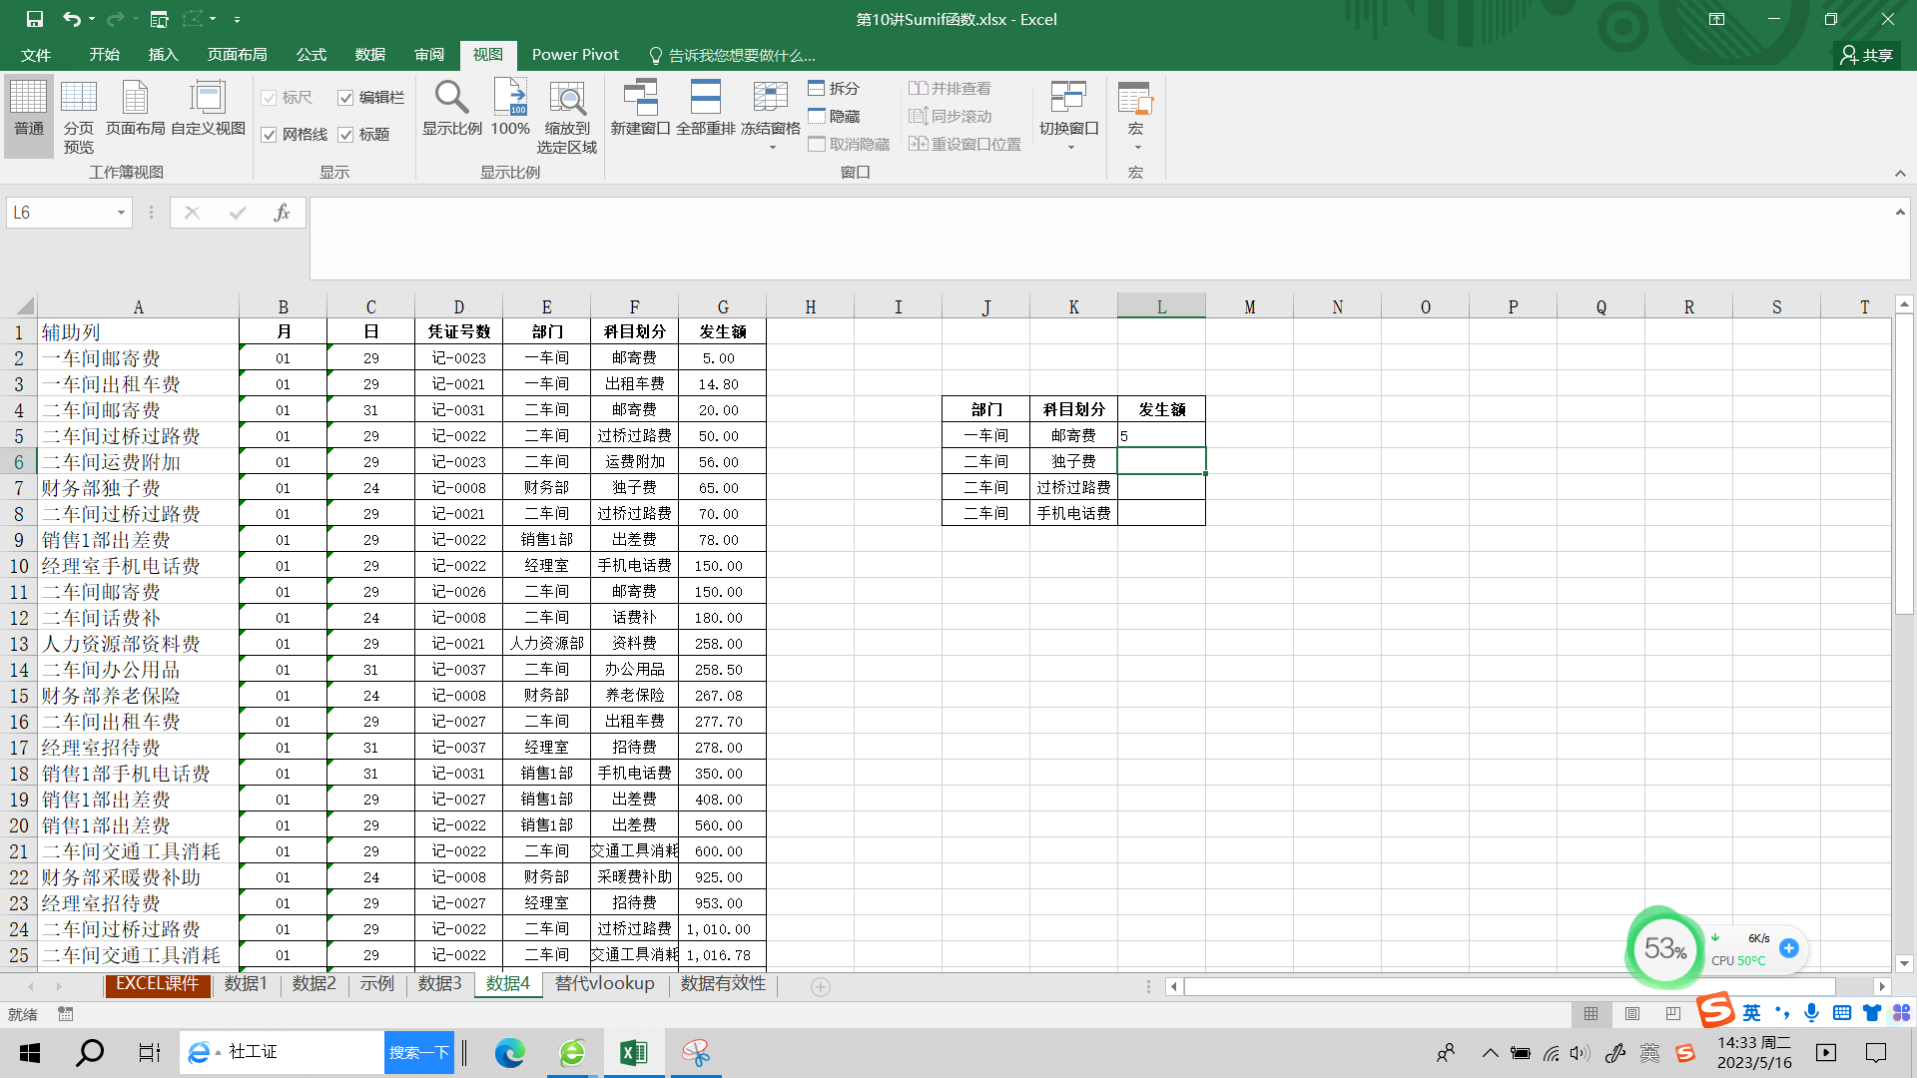Image resolution: width=1917 pixels, height=1078 pixels.
Task: Click Page Break Preview icon in status bar
Action: pos(1673,1014)
